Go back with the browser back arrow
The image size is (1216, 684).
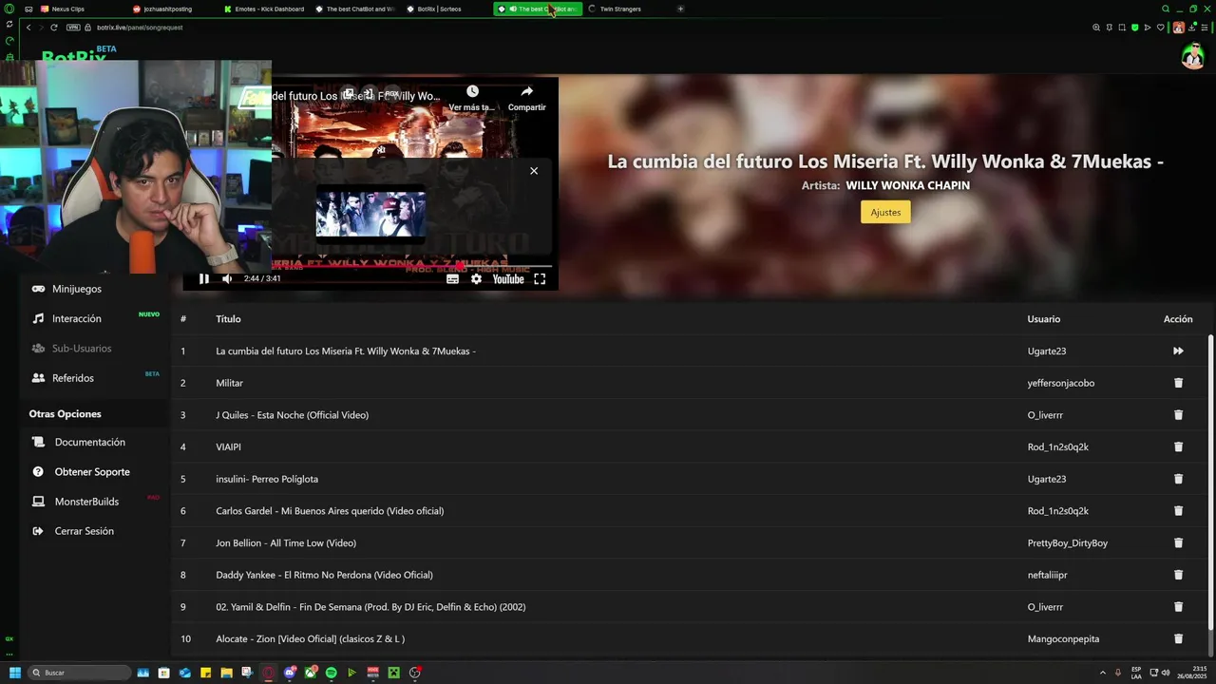point(28,28)
